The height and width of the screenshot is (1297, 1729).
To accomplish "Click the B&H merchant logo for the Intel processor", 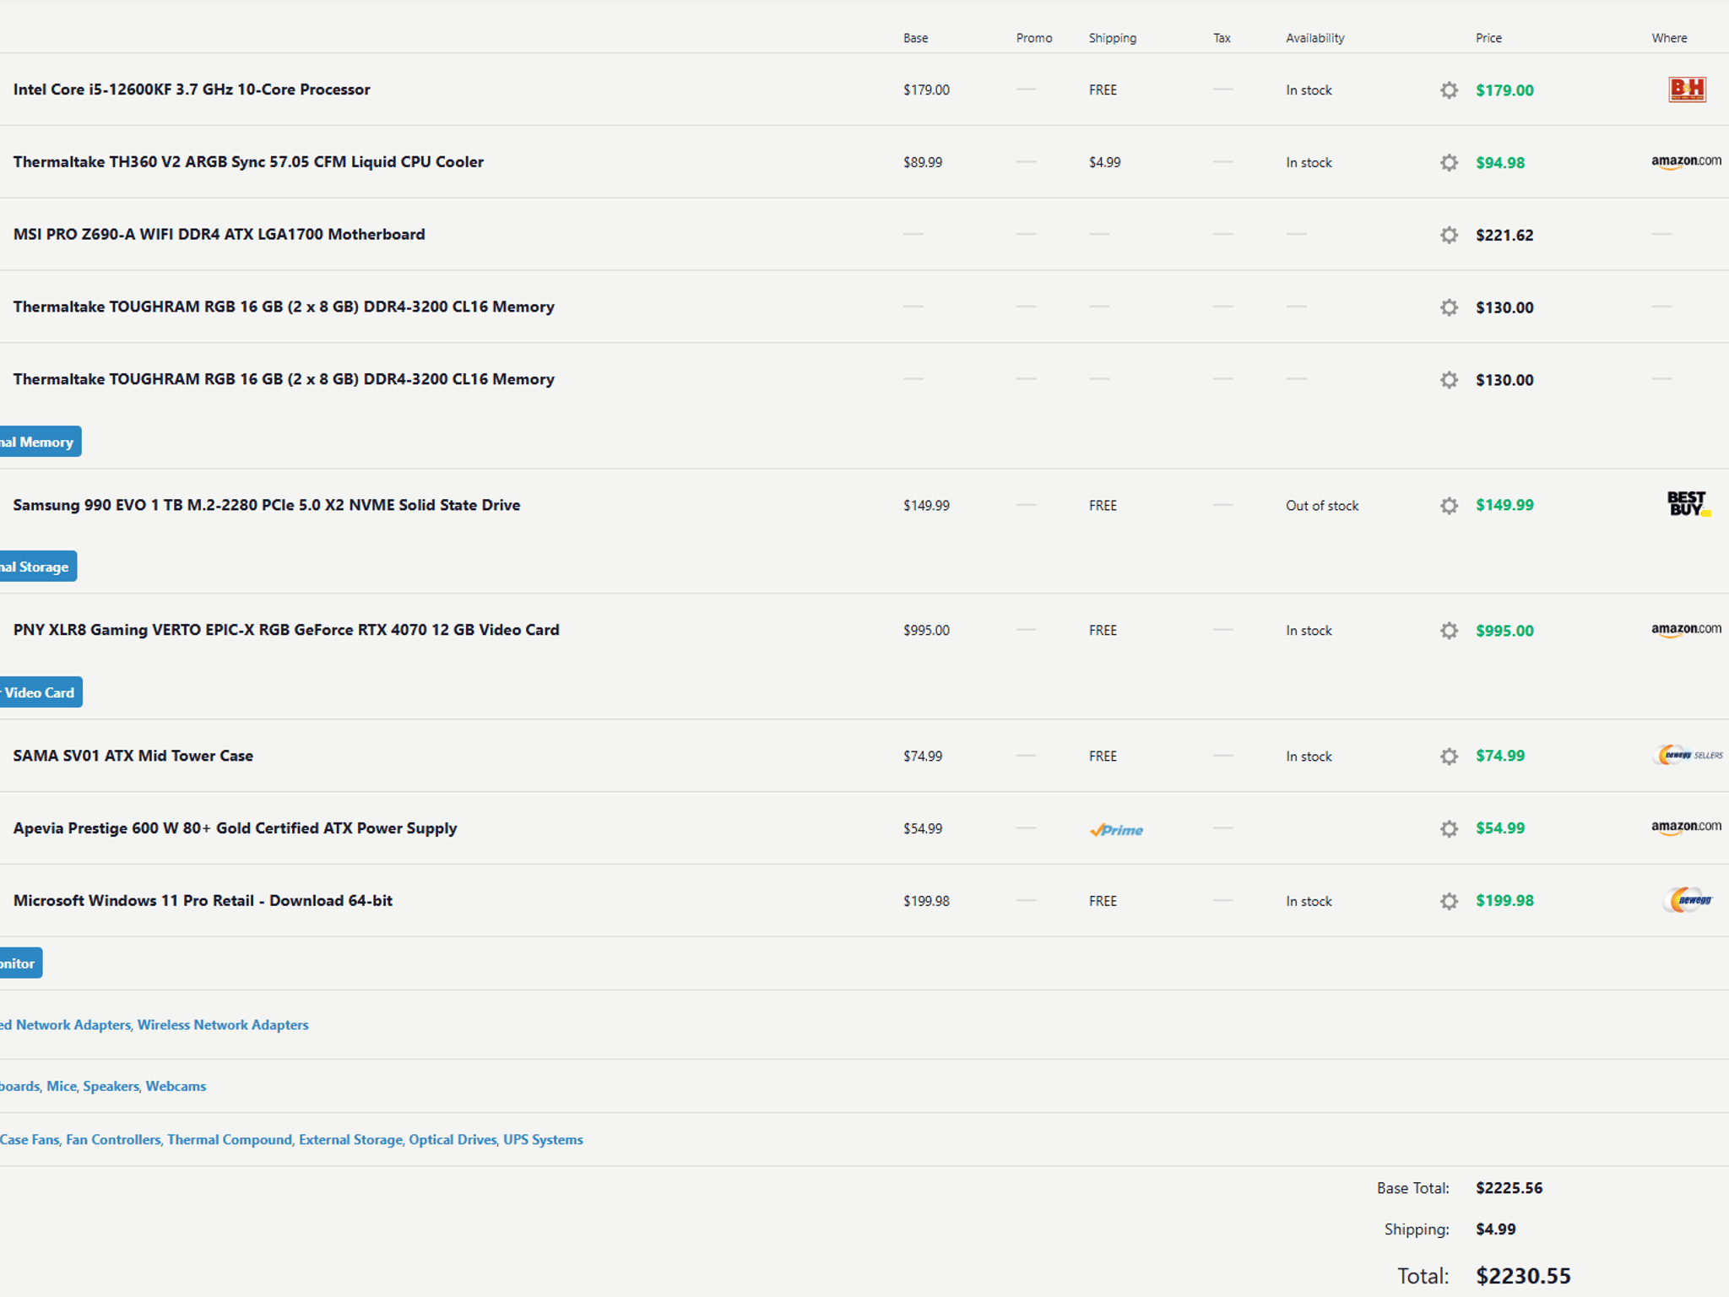I will pos(1687,90).
